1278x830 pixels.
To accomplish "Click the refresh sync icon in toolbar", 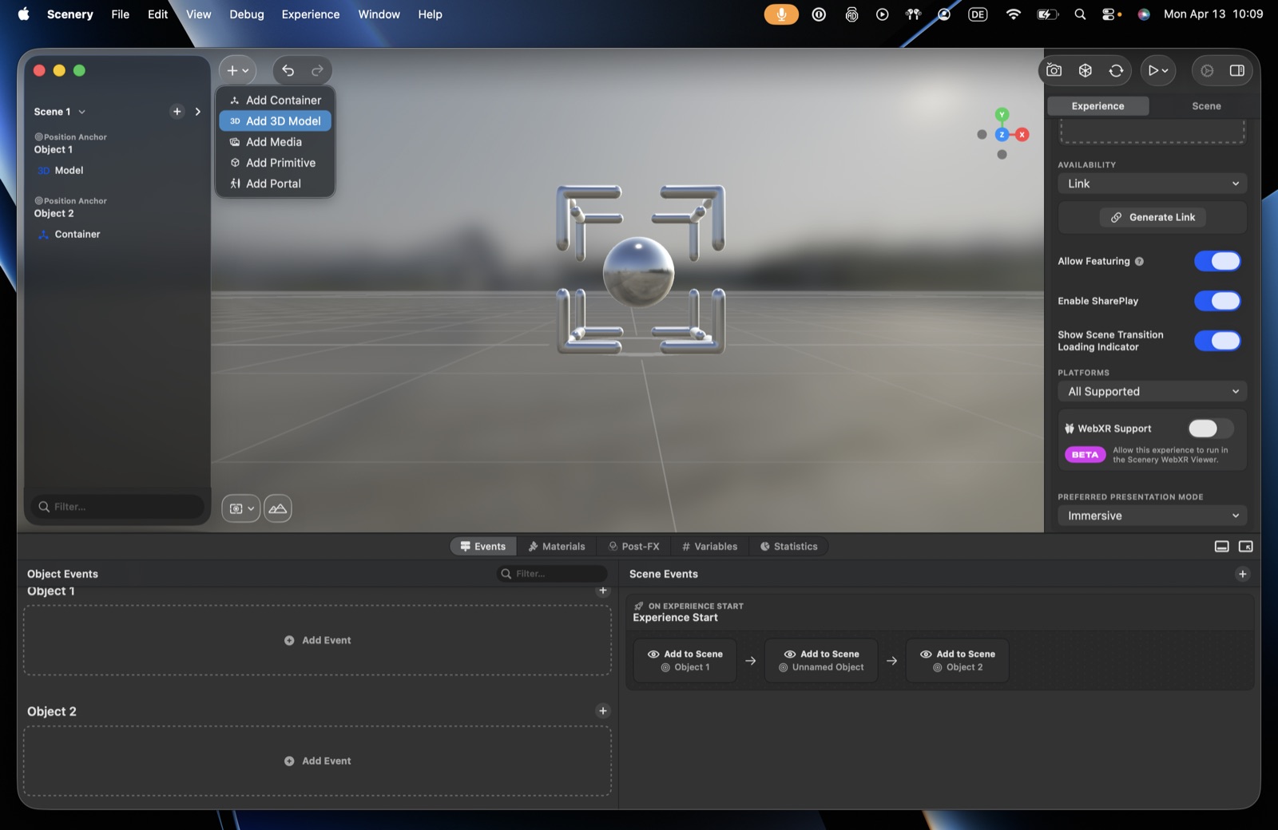I will tap(1116, 70).
